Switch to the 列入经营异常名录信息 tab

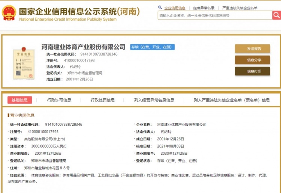point(154,100)
